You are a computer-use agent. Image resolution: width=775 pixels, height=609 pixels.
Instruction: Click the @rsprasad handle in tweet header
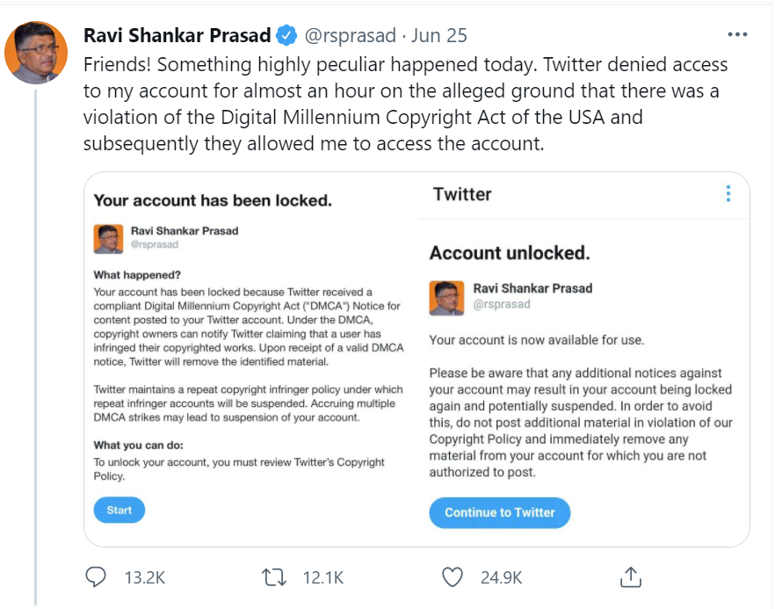pos(350,35)
